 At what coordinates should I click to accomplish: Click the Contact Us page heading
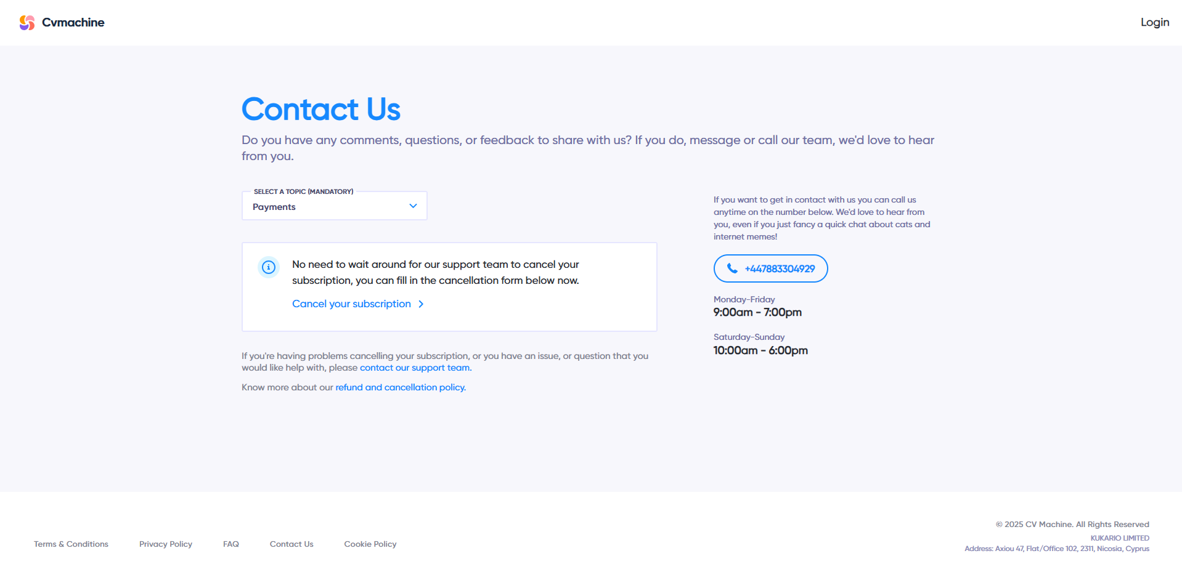[321, 110]
